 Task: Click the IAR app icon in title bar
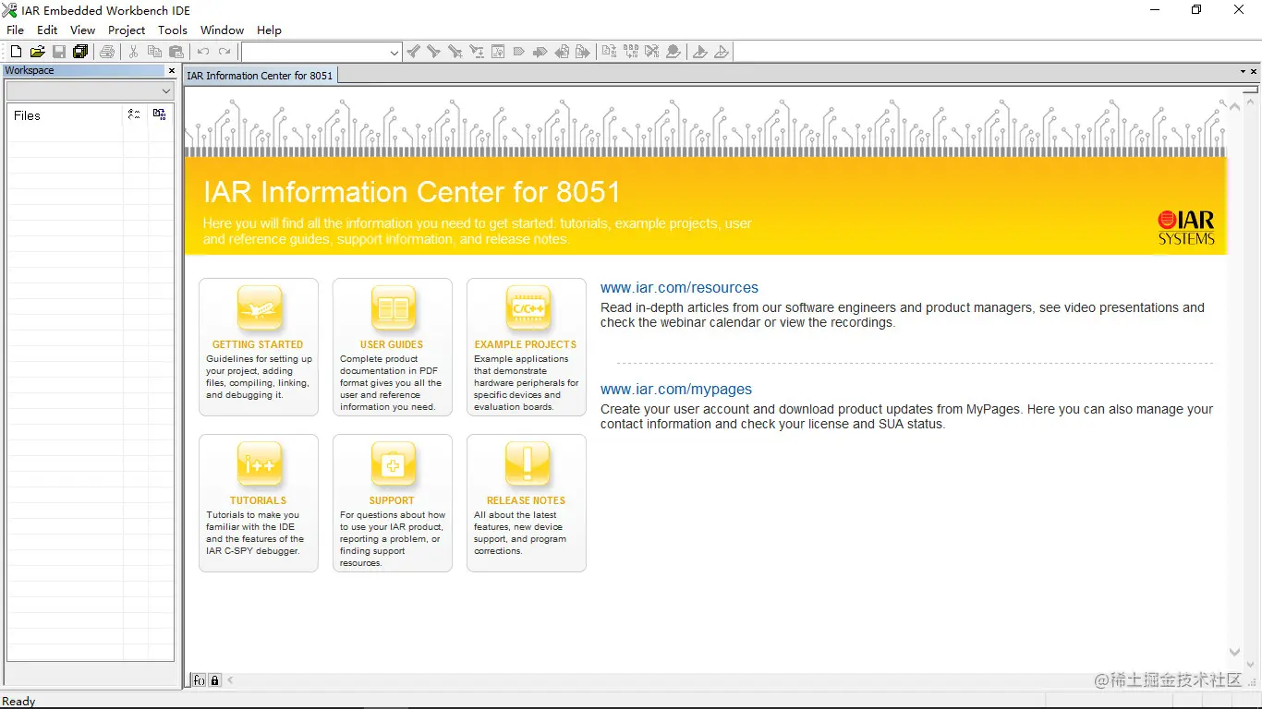[9, 10]
